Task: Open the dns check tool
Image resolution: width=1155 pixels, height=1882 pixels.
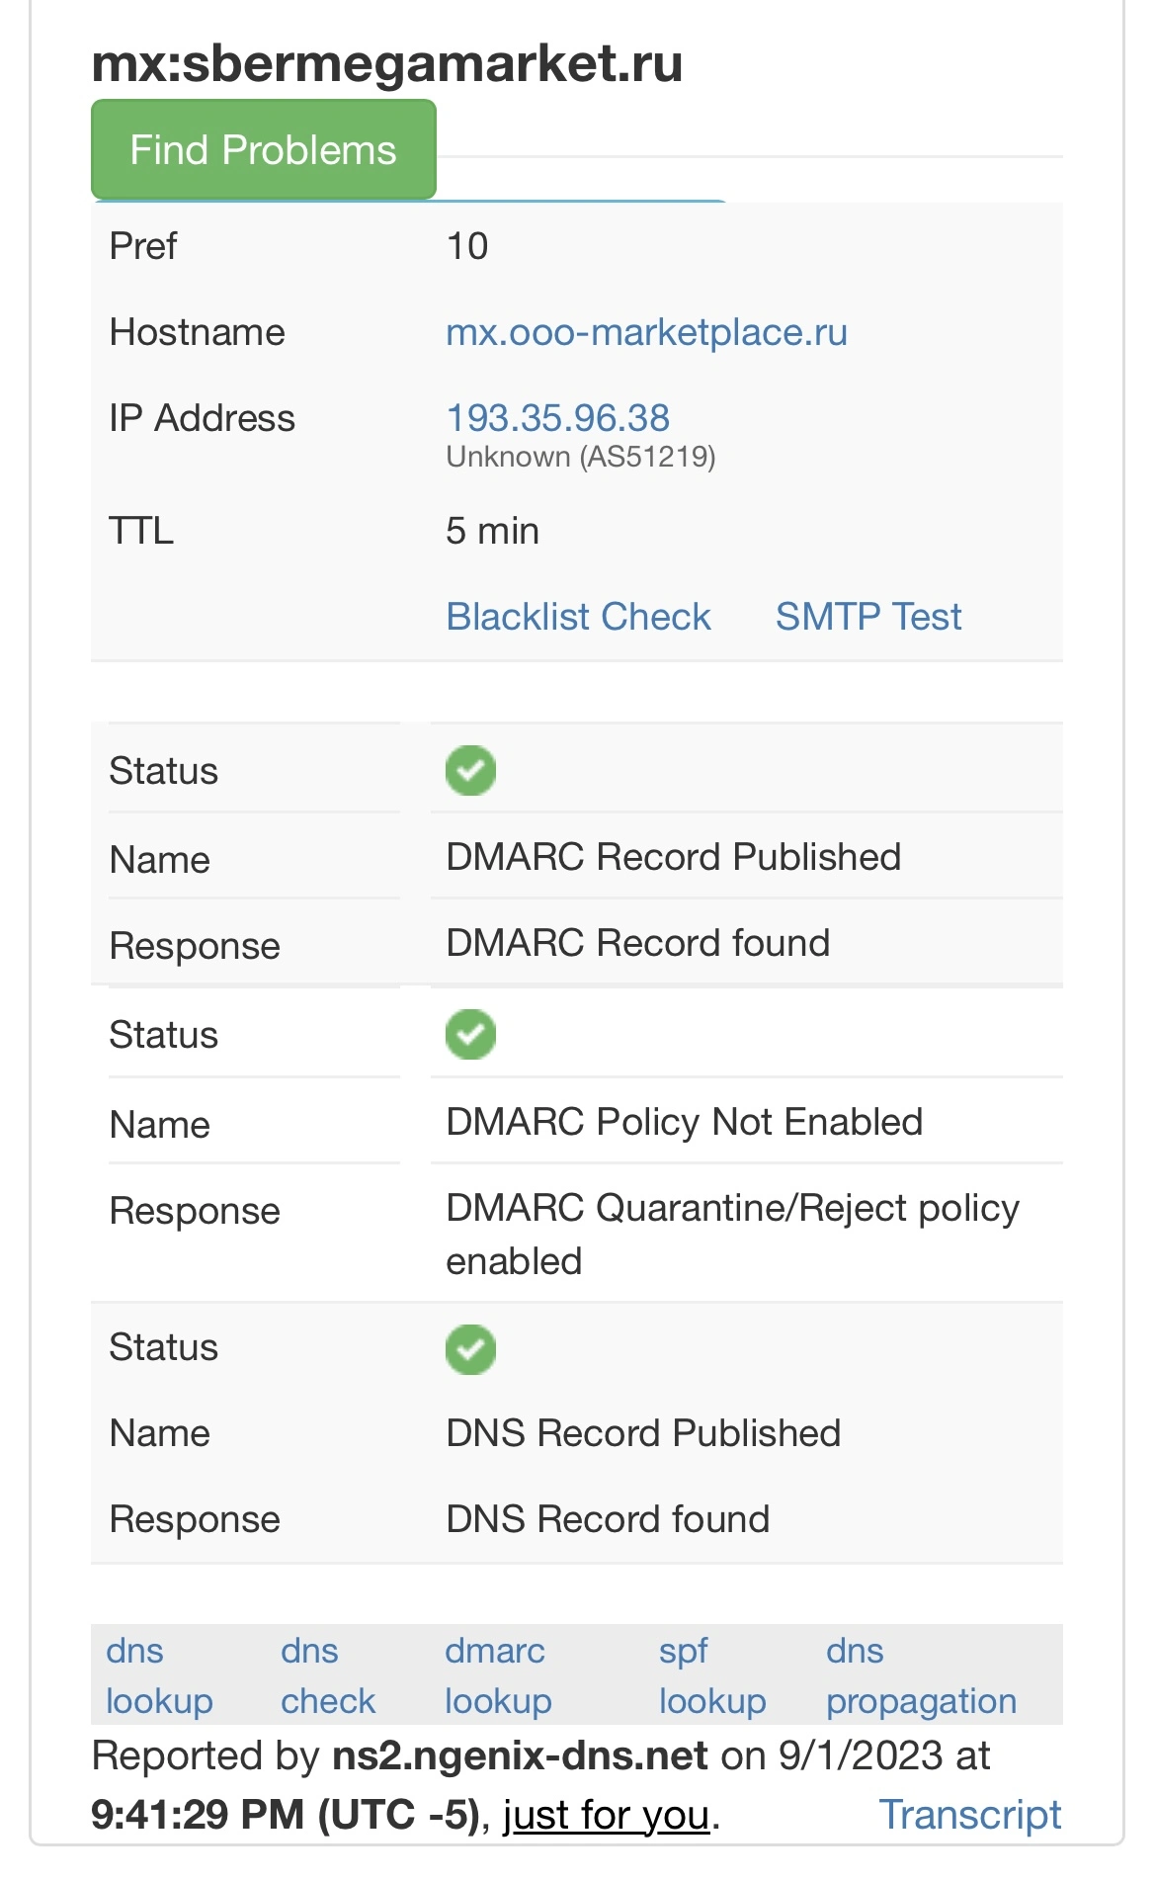Action: coord(328,1675)
